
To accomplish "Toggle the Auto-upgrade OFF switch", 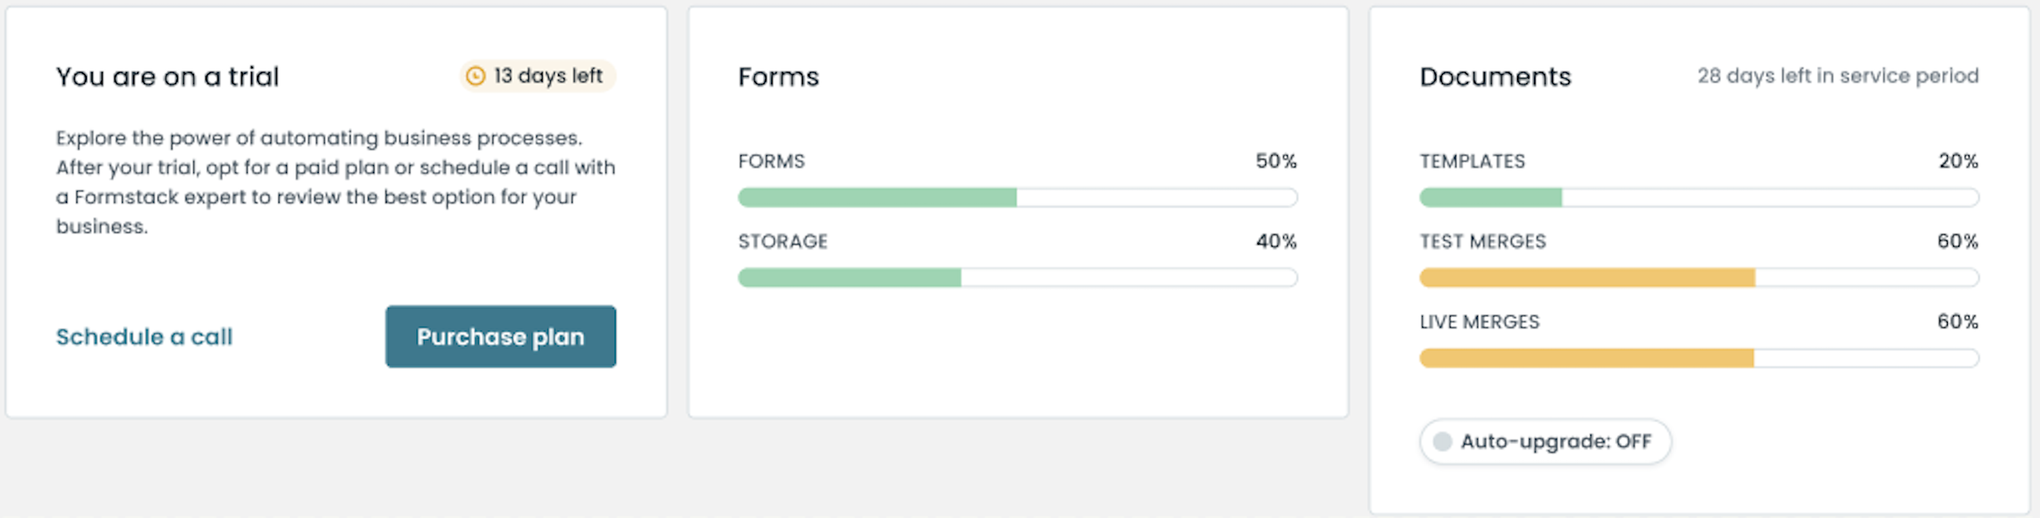I will [x=1443, y=441].
